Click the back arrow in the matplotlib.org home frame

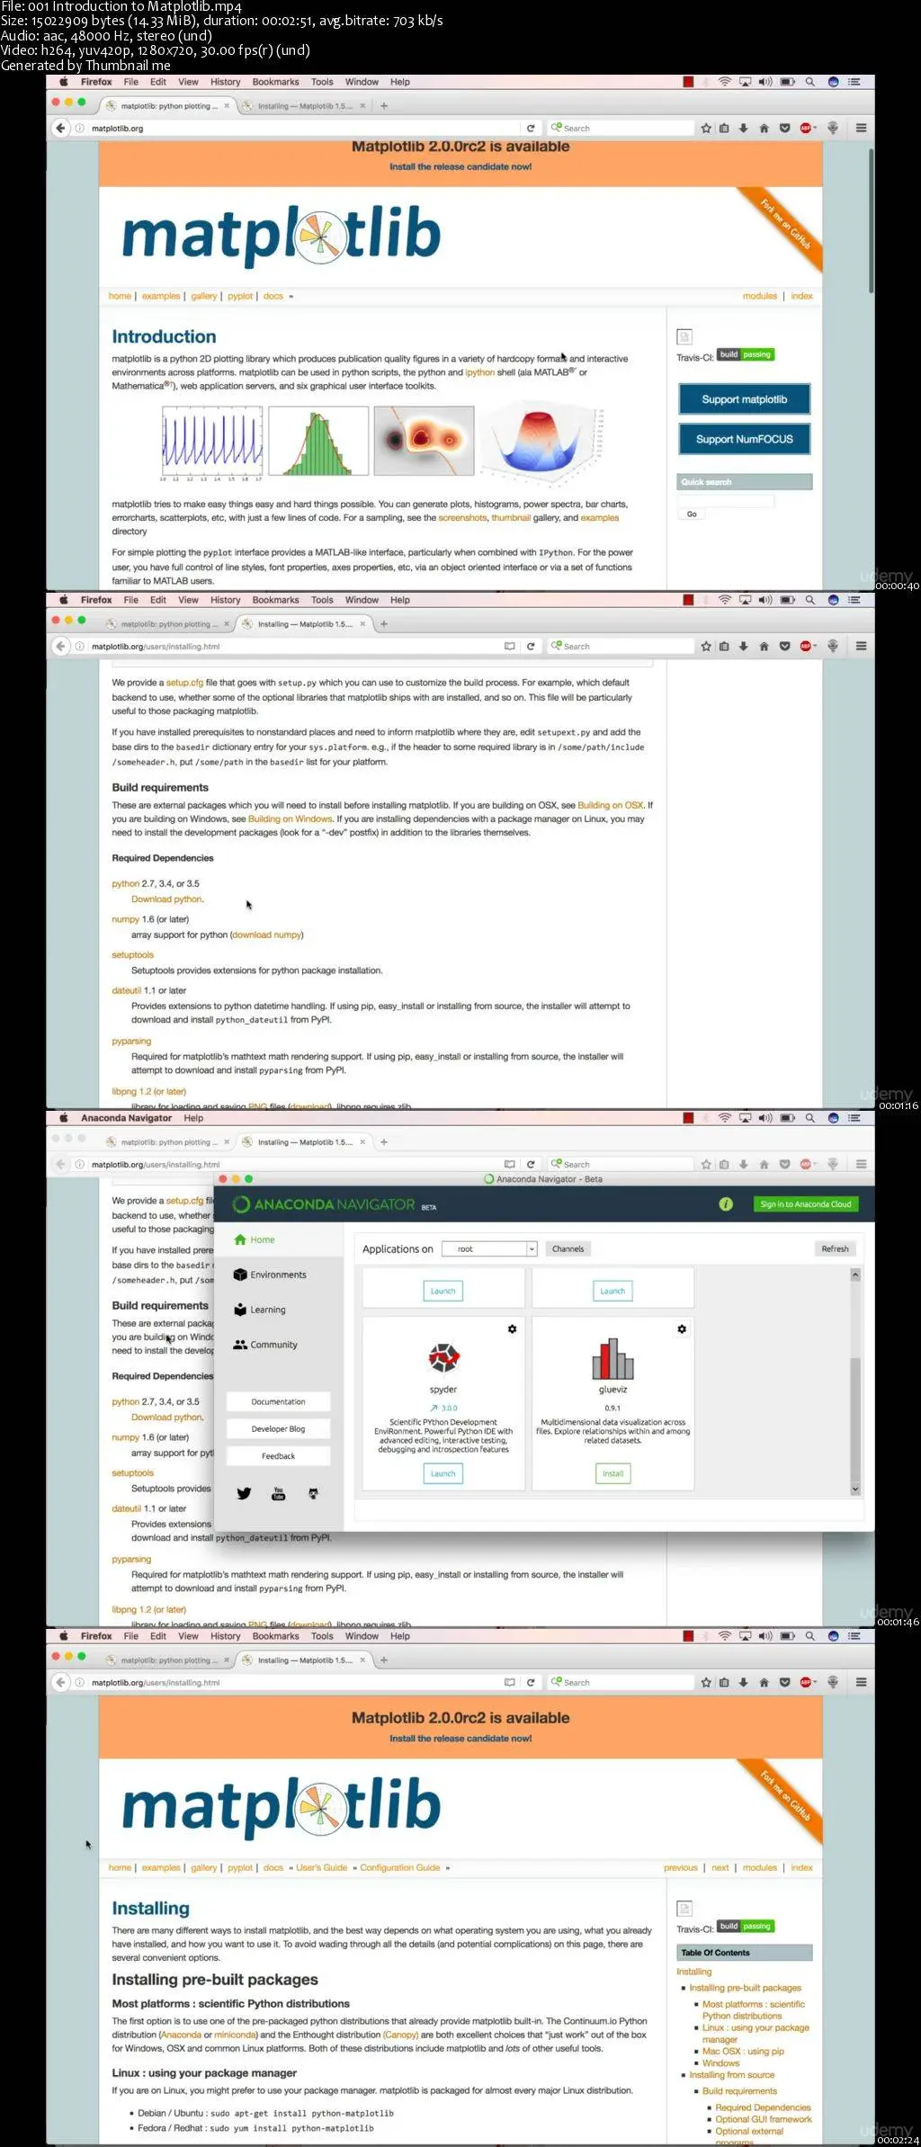(x=60, y=128)
